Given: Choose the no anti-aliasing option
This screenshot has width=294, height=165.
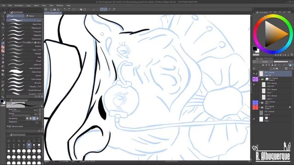Looking at the screenshot, I should pos(27,118).
